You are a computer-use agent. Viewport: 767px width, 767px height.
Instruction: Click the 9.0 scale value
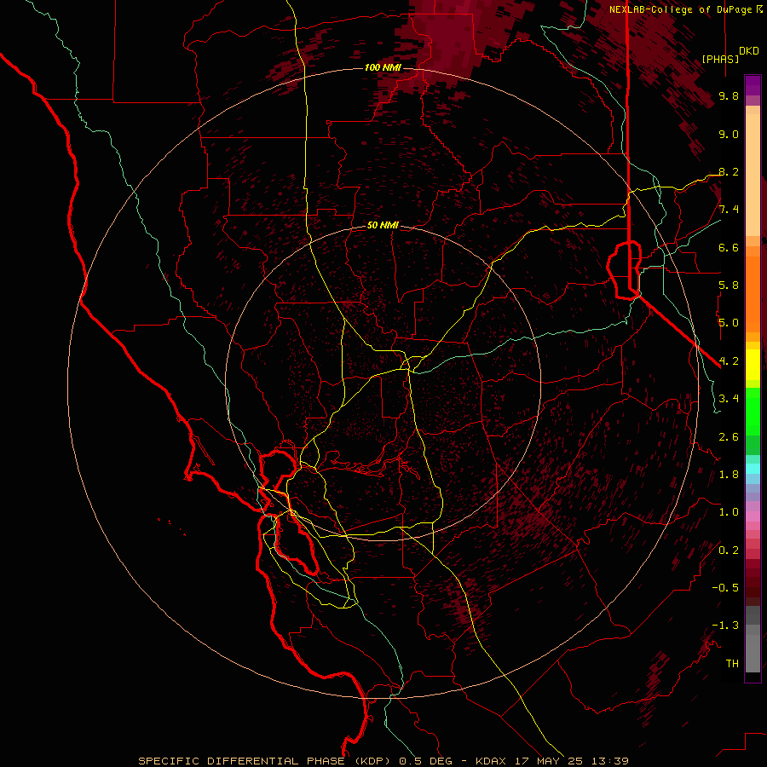coord(729,134)
